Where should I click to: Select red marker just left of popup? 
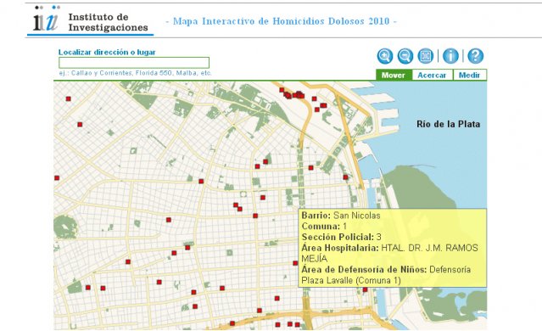pos(295,263)
